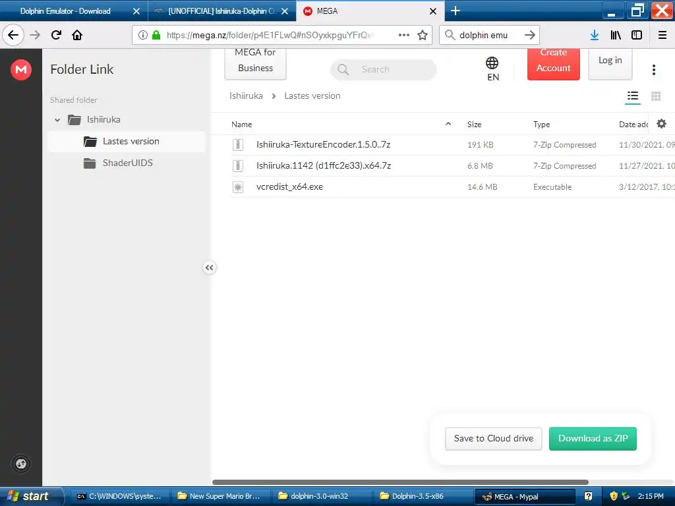
Task: Click the Log in button
Action: coord(610,63)
